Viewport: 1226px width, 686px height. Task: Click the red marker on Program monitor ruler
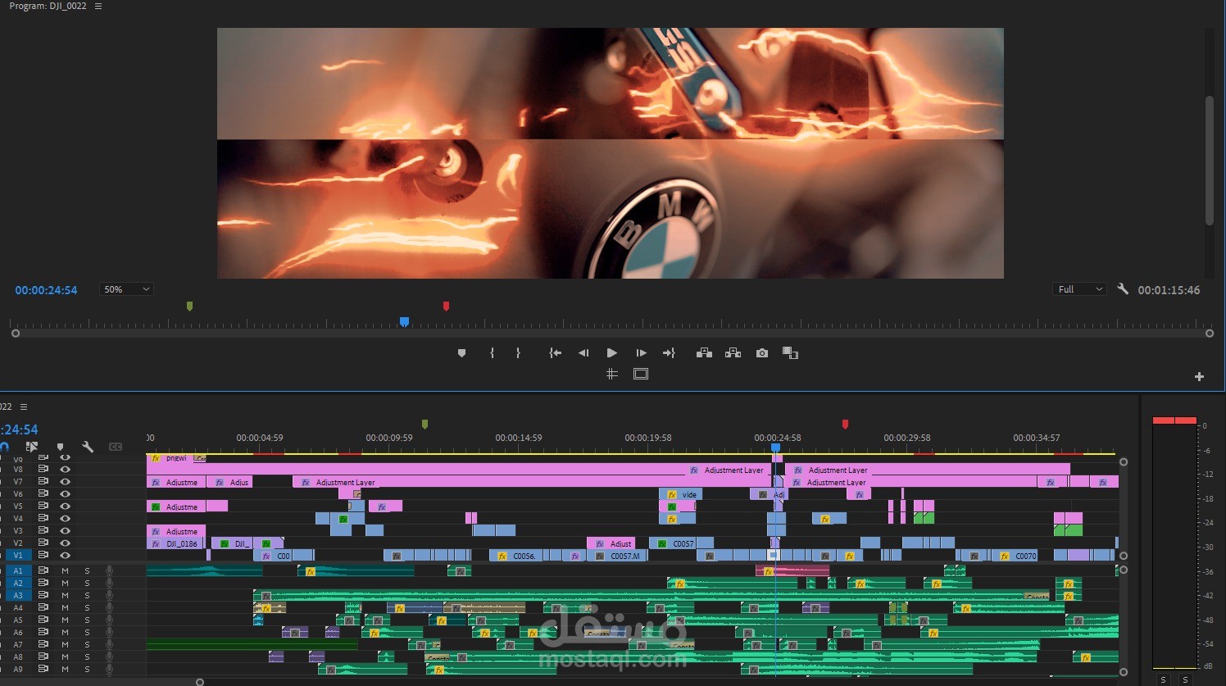[446, 306]
